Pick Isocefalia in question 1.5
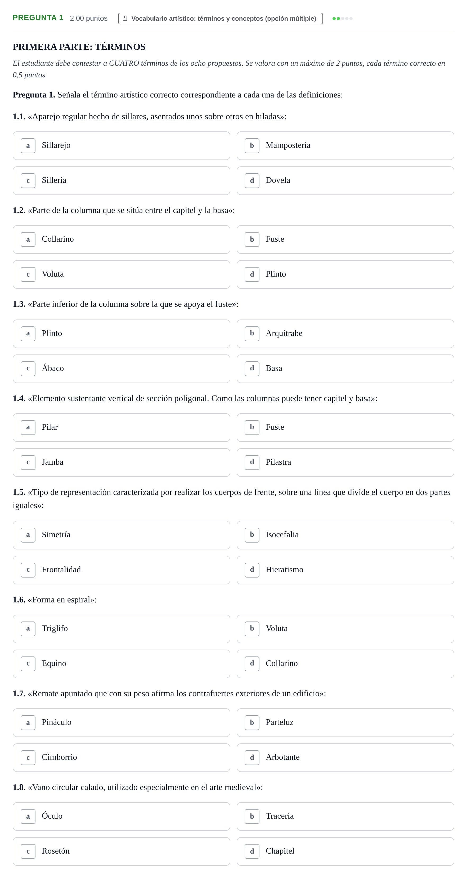 pyautogui.click(x=345, y=535)
